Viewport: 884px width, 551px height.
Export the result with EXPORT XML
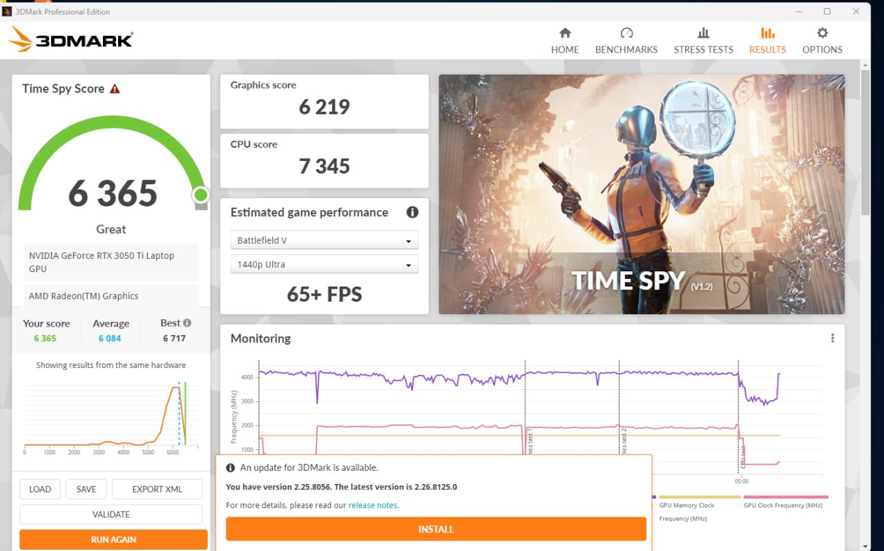pyautogui.click(x=157, y=489)
